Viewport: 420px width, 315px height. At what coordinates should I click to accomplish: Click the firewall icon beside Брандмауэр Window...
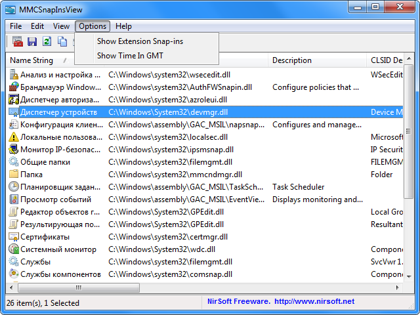[x=14, y=87]
